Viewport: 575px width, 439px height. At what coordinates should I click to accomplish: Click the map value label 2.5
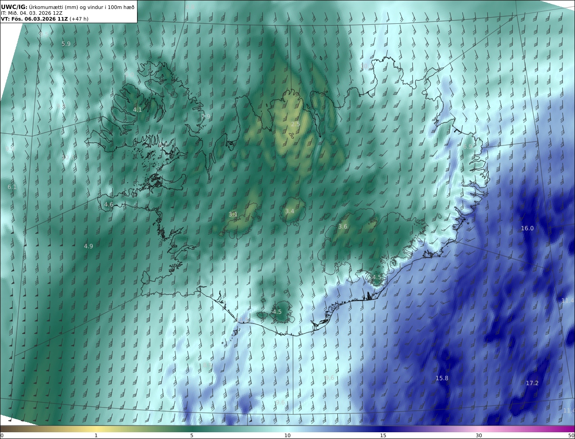point(295,124)
